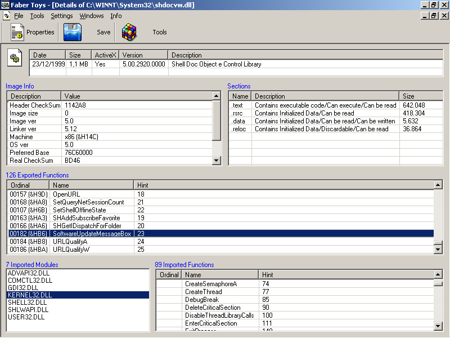This screenshot has height=338, width=450.
Task: Open the File menu
Action: (x=19, y=16)
